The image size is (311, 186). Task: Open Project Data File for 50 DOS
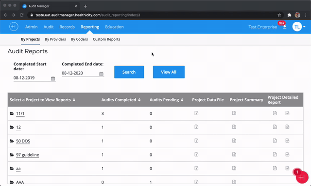[196, 141]
